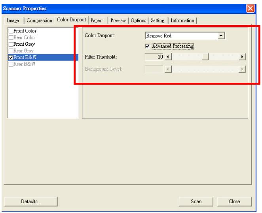Screen dimensions: 262x213
Task: Click the Filter Threshold value field
Action: [154, 57]
